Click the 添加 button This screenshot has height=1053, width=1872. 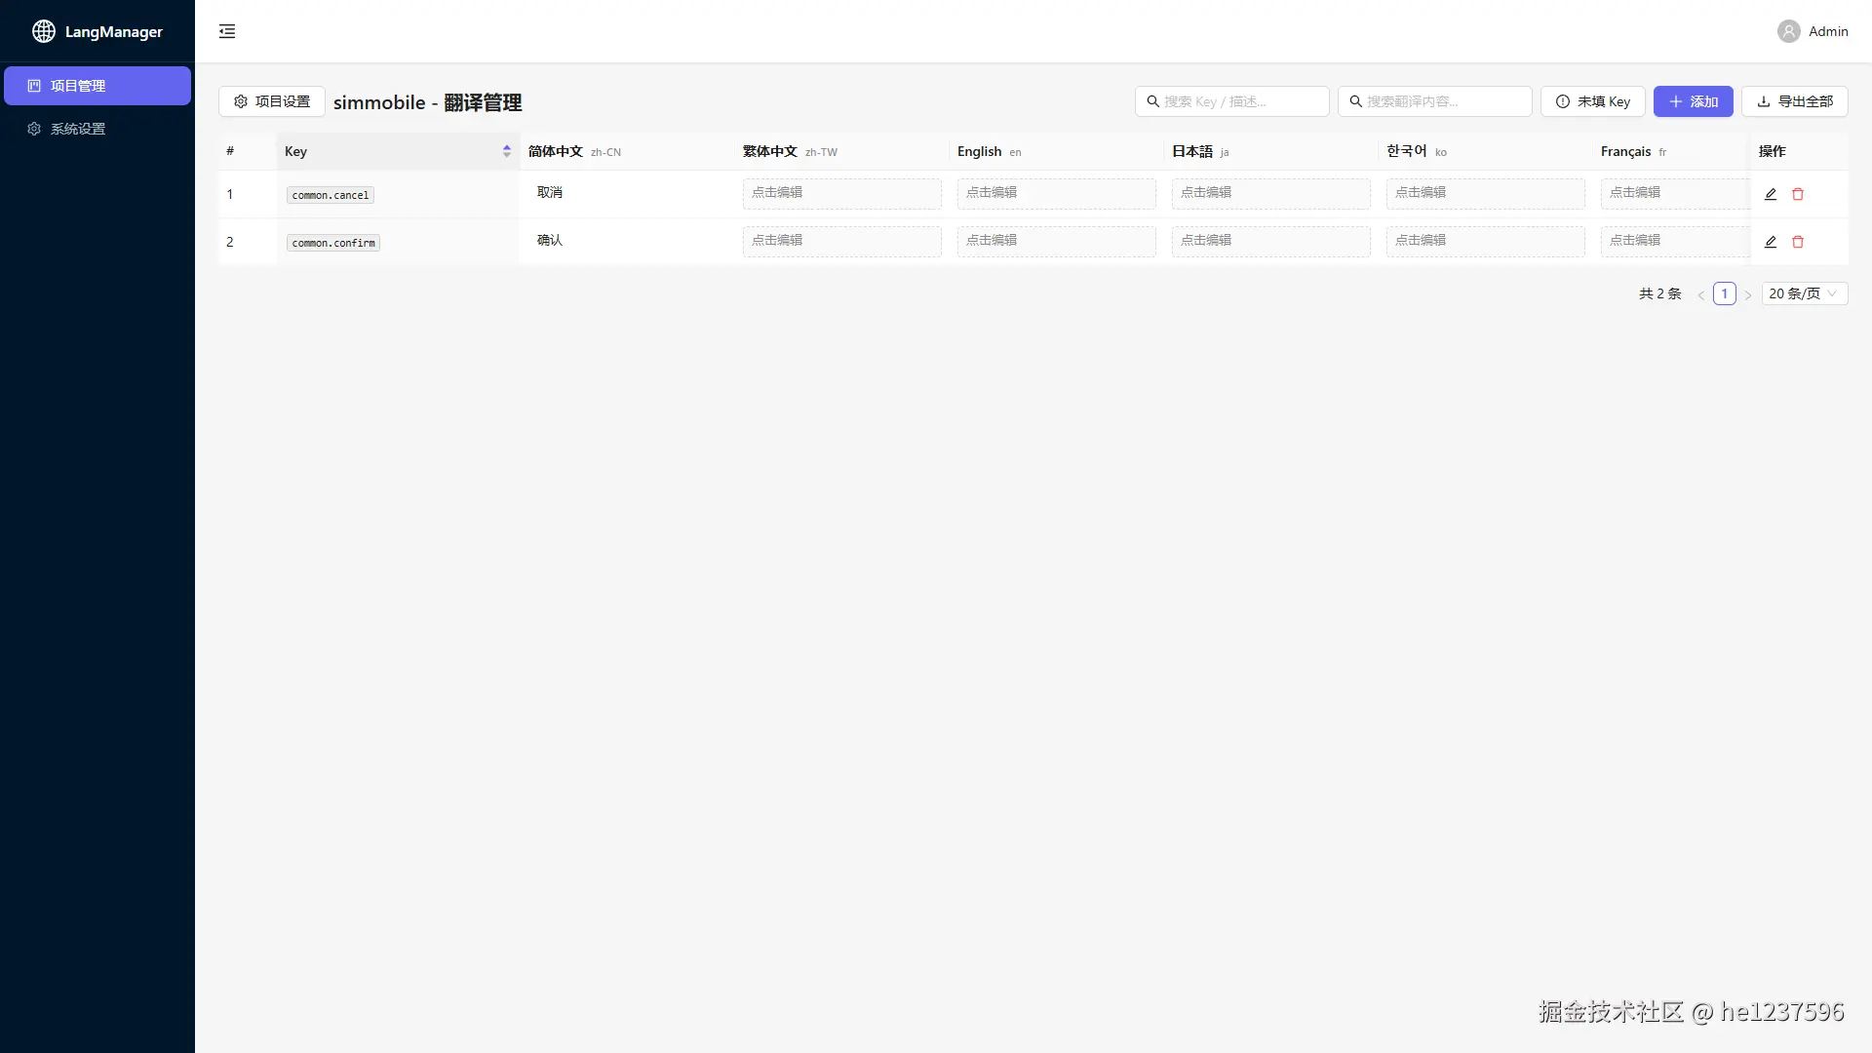[x=1693, y=101]
